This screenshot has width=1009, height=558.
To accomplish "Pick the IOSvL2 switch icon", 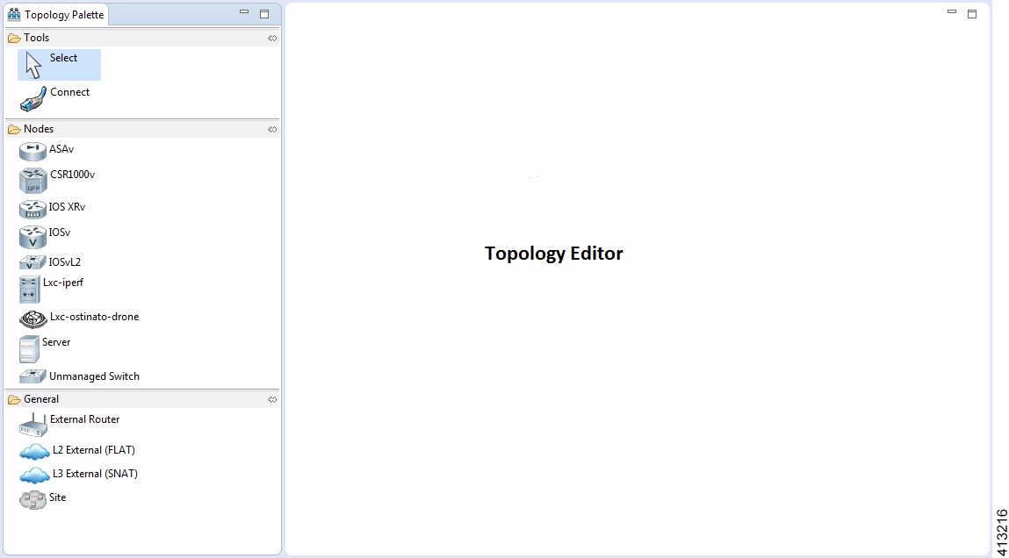I will pyautogui.click(x=32, y=262).
